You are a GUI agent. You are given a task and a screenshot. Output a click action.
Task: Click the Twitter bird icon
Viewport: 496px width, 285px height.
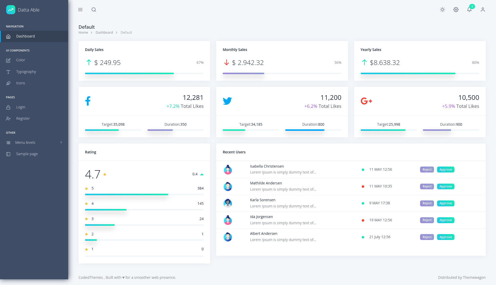tap(227, 101)
